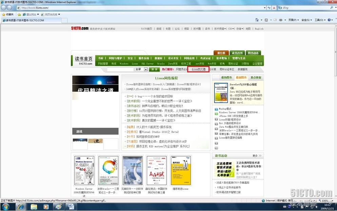Expand the 建议网站 dropdown in favorites bar
This screenshot has height=211, width=337.
[38, 15]
